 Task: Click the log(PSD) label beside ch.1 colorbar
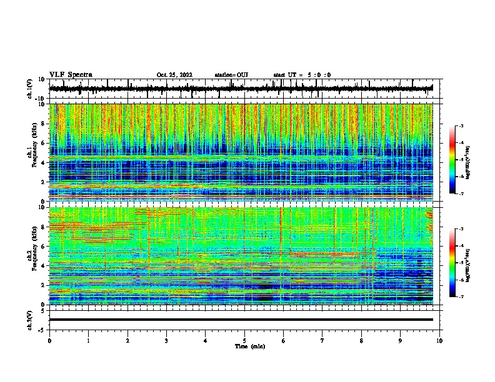(467, 163)
